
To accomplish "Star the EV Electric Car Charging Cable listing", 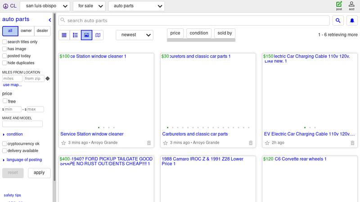I will [x=267, y=143].
